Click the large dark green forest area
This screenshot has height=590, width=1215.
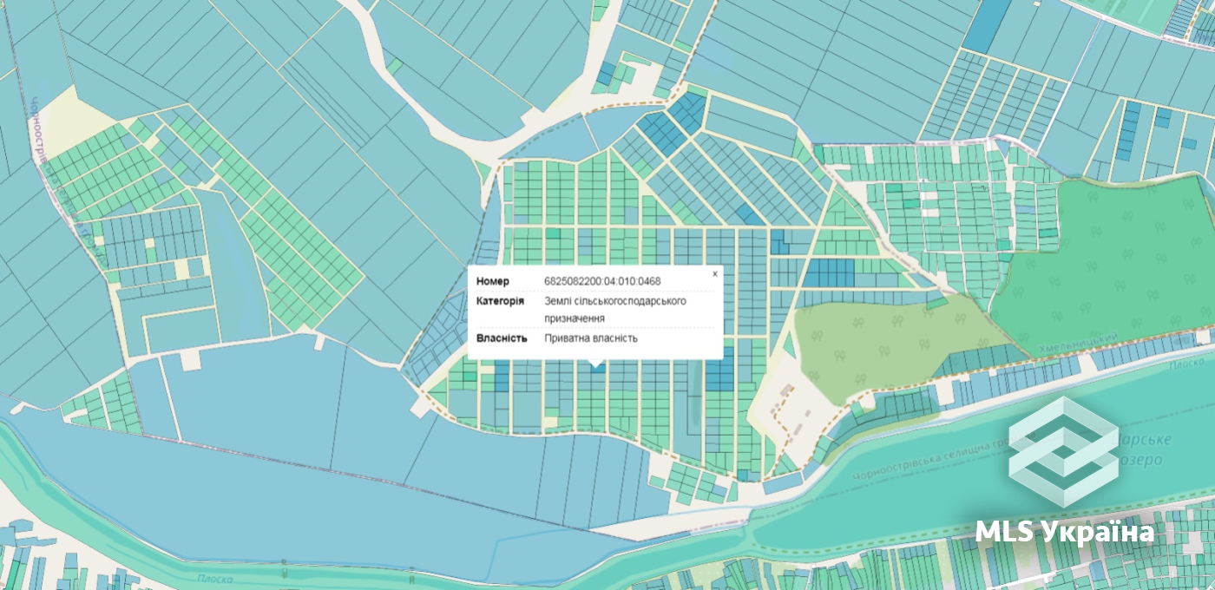tap(1111, 260)
